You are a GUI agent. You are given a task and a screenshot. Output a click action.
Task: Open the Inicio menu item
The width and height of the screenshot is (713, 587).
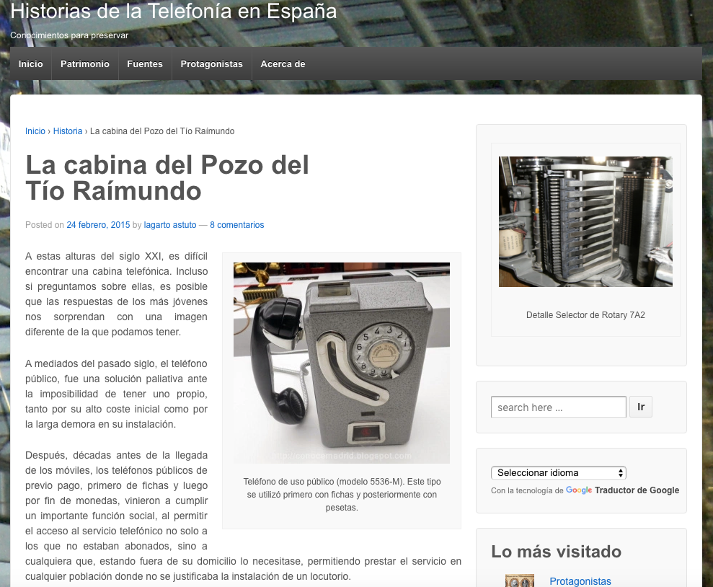31,64
